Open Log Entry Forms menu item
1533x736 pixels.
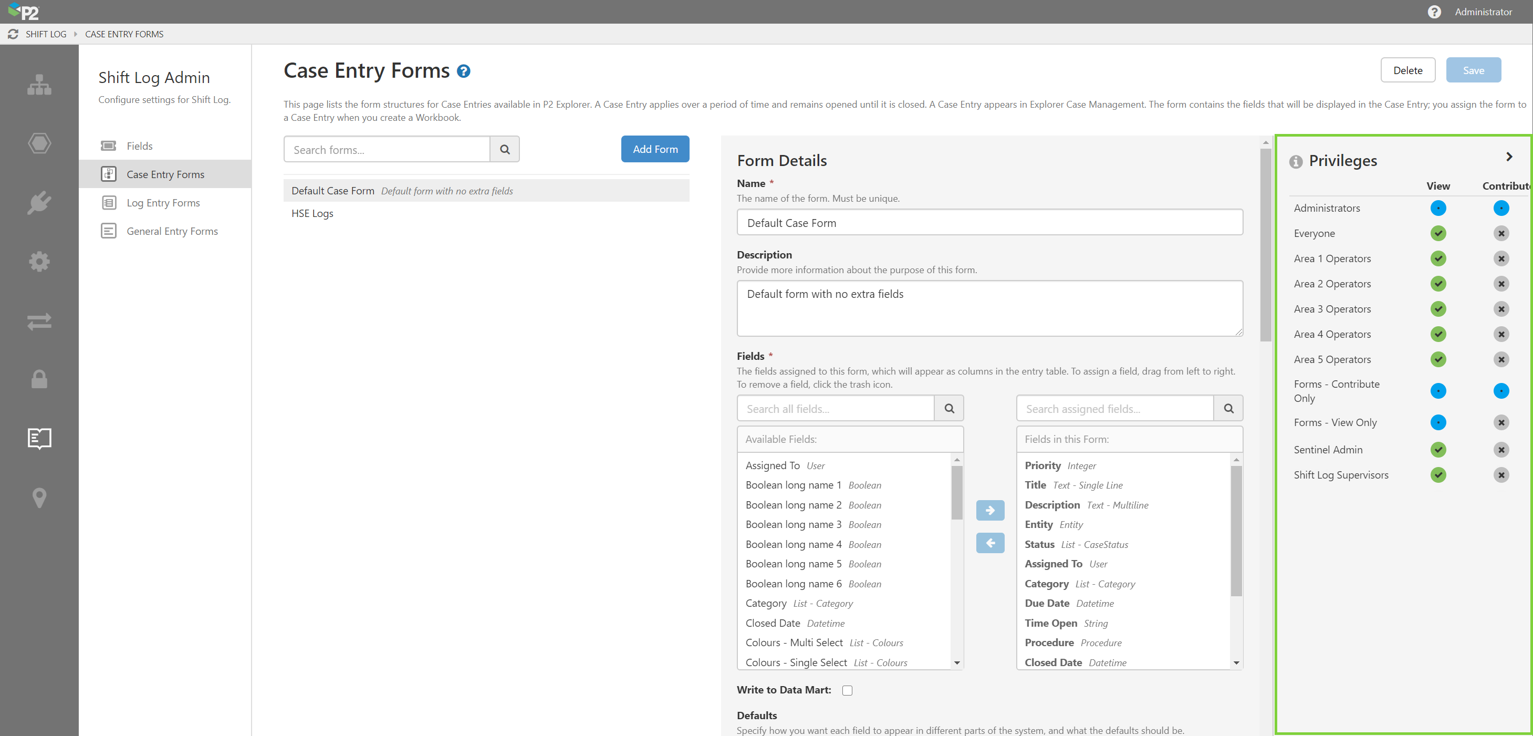click(x=163, y=203)
